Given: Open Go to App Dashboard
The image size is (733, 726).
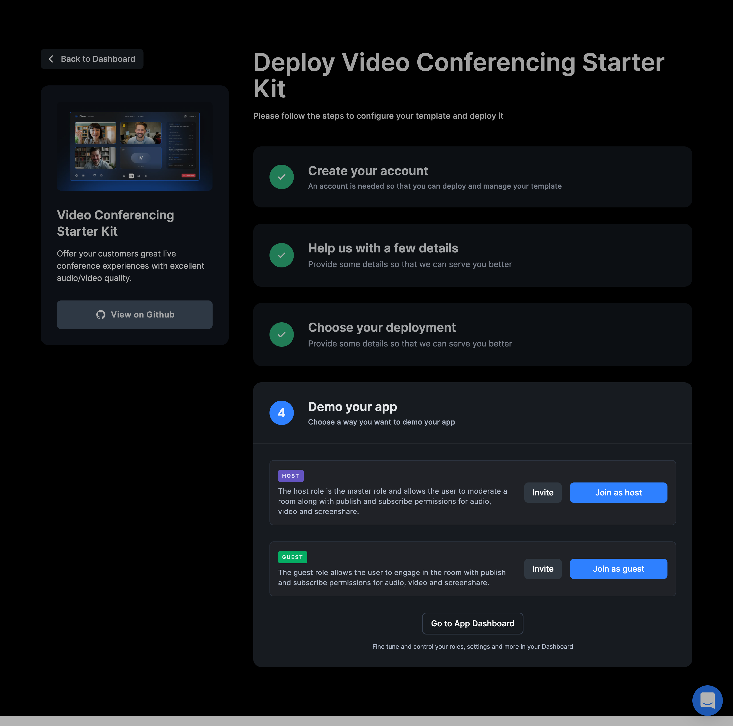Looking at the screenshot, I should pyautogui.click(x=472, y=623).
